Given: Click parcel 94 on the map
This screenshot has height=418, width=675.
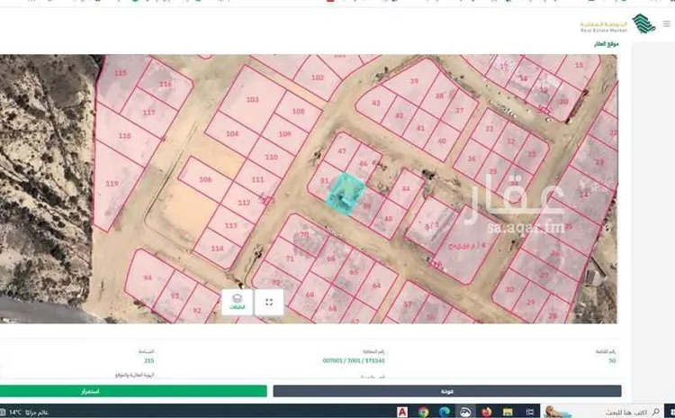Looking at the screenshot, I should point(148,277).
